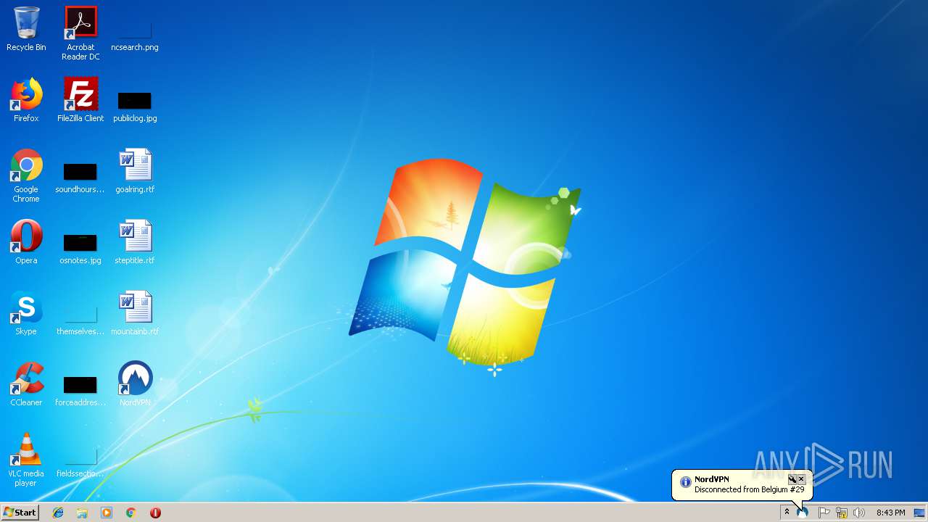Select the FileZilla Client shortcut
This screenshot has height=522, width=928.
pos(80,100)
